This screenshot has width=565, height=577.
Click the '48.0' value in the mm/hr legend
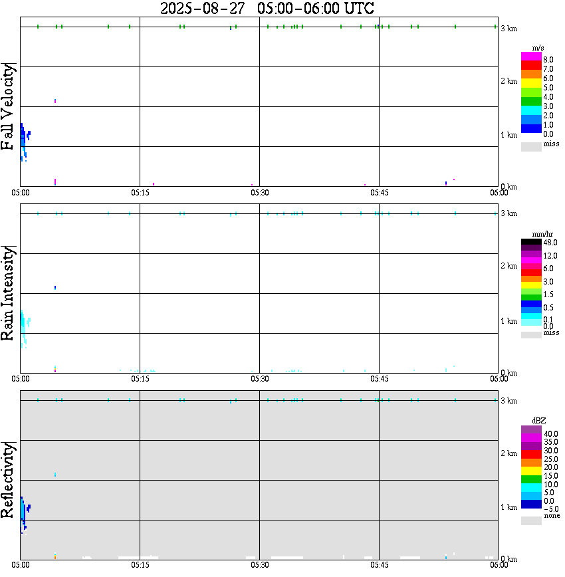point(550,243)
